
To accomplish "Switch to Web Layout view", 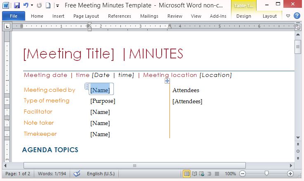I will (x=202, y=174).
